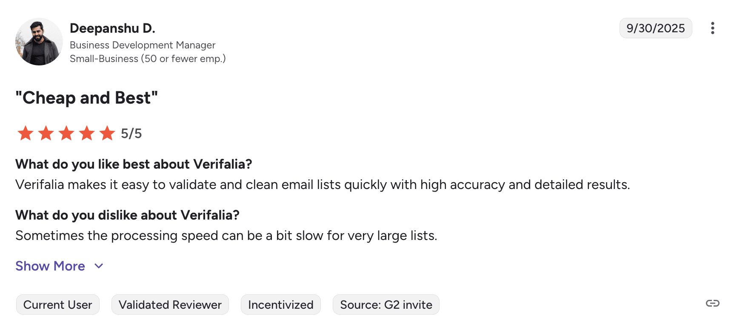The image size is (734, 327).
Task: Click the third rating star
Action: (x=66, y=133)
